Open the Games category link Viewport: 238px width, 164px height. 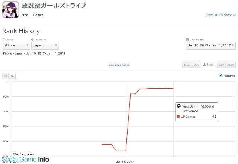click(38, 15)
